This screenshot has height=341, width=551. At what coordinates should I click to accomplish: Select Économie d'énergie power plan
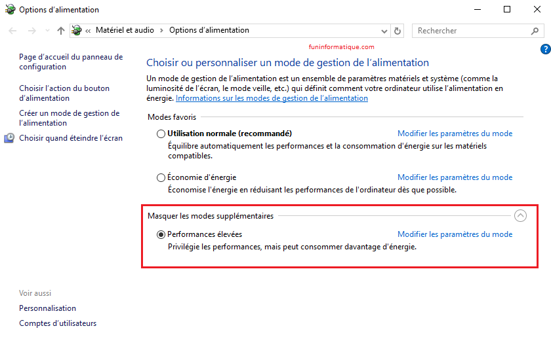point(161,177)
